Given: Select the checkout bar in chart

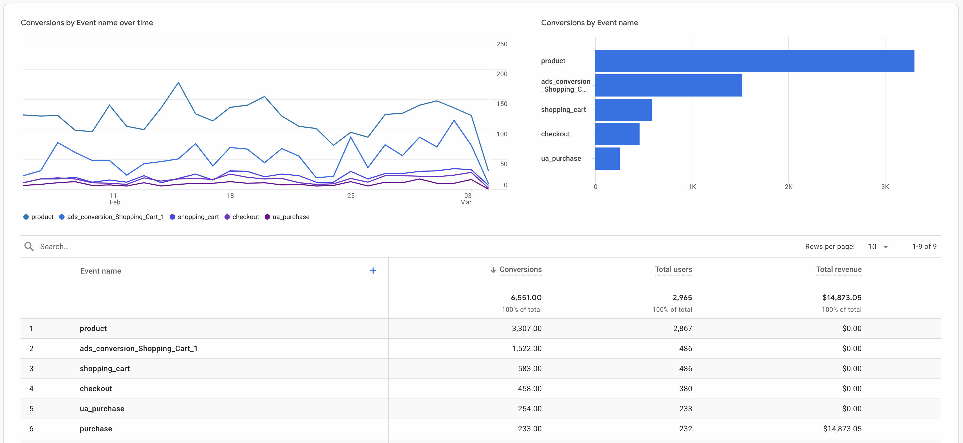Looking at the screenshot, I should (x=618, y=134).
